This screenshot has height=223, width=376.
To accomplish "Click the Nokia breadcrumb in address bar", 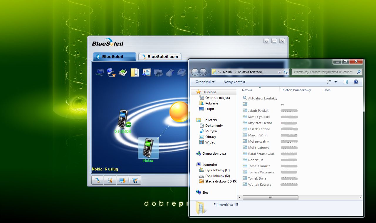I will click(x=227, y=72).
